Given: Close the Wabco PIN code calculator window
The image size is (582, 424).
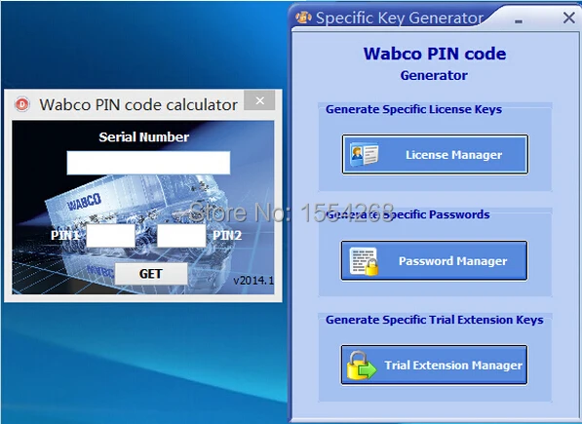Looking at the screenshot, I should point(260,100).
